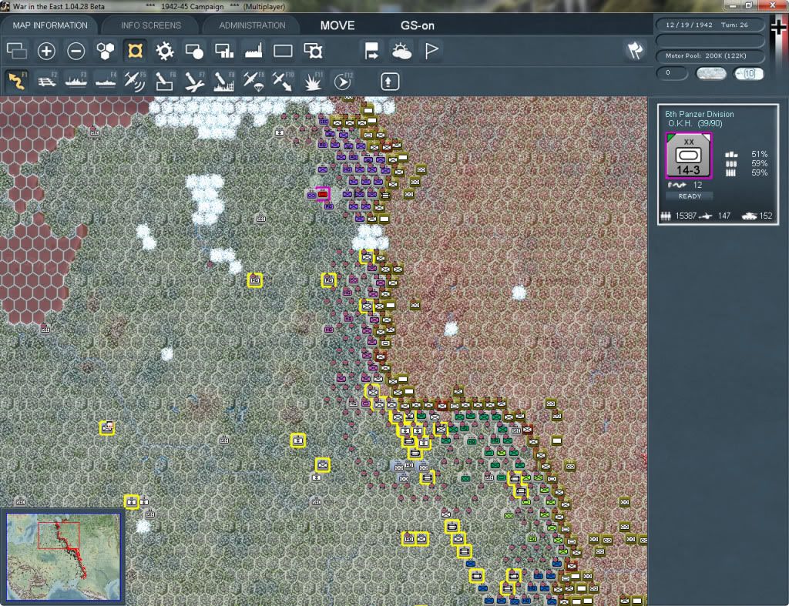
Task: Click the 147 guns count in unit panel
Action: (x=724, y=216)
